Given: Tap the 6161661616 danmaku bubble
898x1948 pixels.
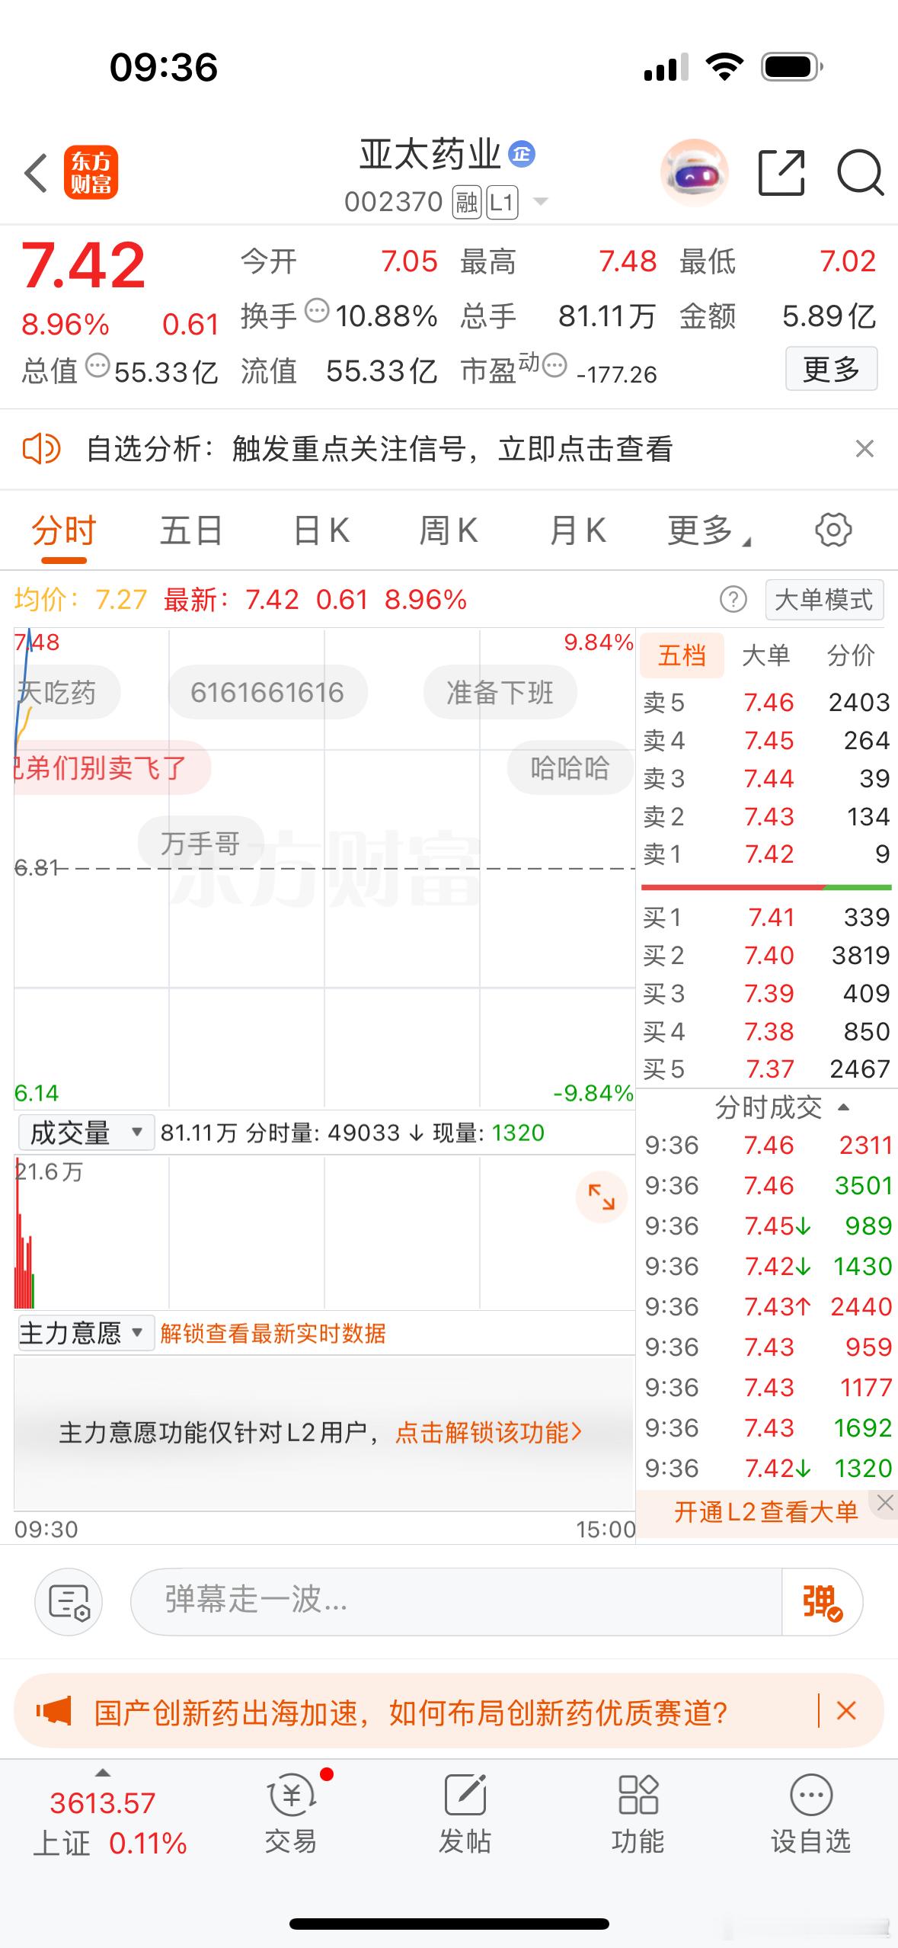Looking at the screenshot, I should [x=267, y=692].
